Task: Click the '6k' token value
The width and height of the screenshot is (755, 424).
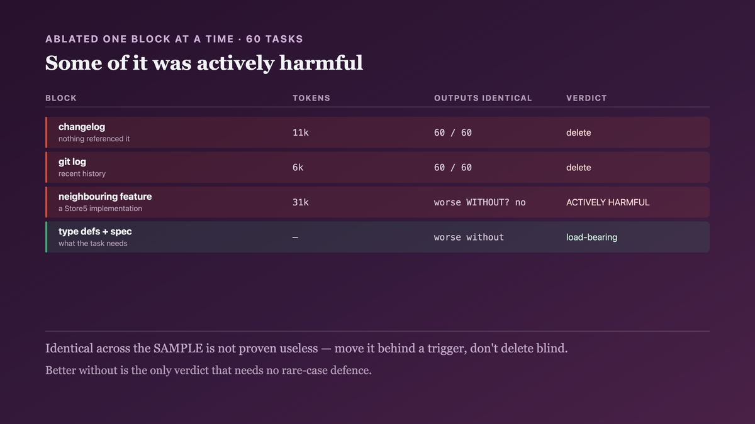Action: [298, 168]
